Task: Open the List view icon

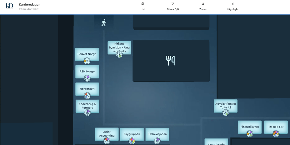Action: 143,4
